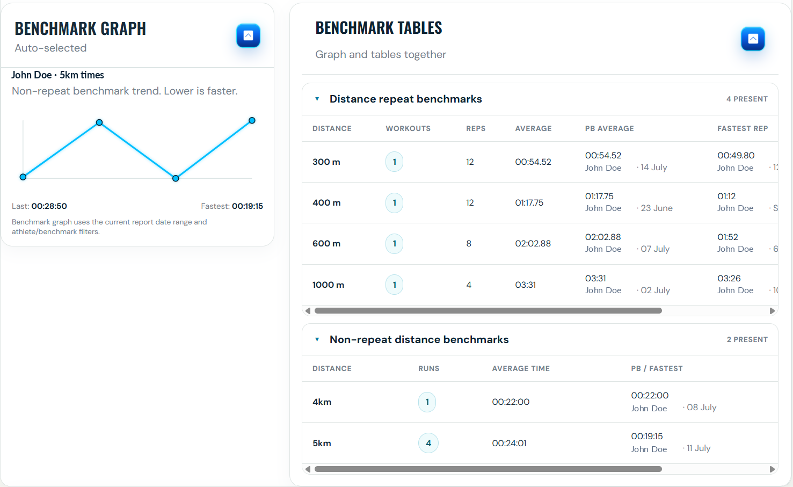793x487 pixels.
Task: Open runs count badge 4 for 5km
Action: click(428, 443)
